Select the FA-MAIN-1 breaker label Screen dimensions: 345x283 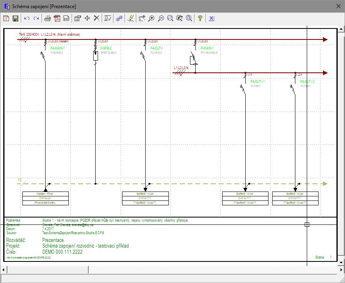(57, 48)
